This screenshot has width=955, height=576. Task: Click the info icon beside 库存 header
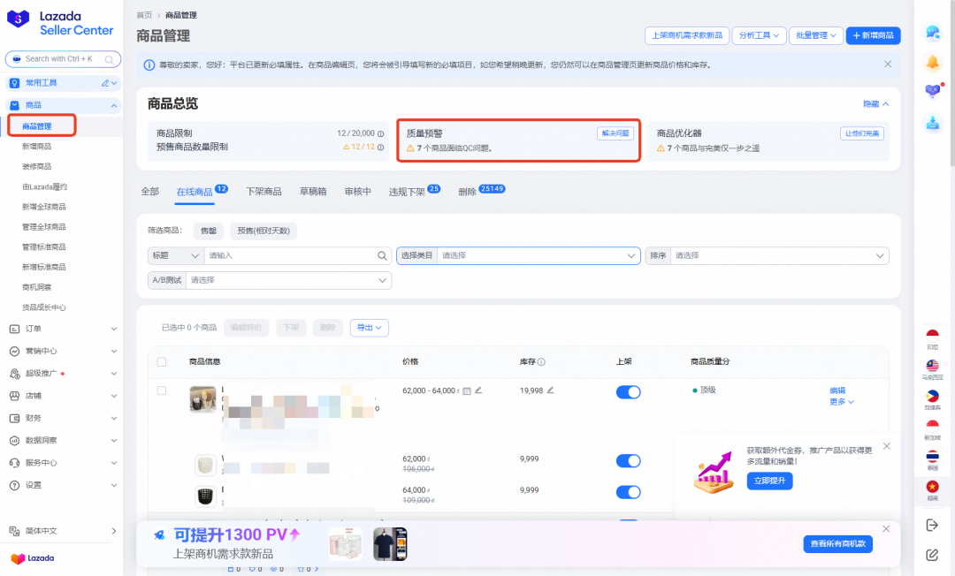tap(541, 362)
